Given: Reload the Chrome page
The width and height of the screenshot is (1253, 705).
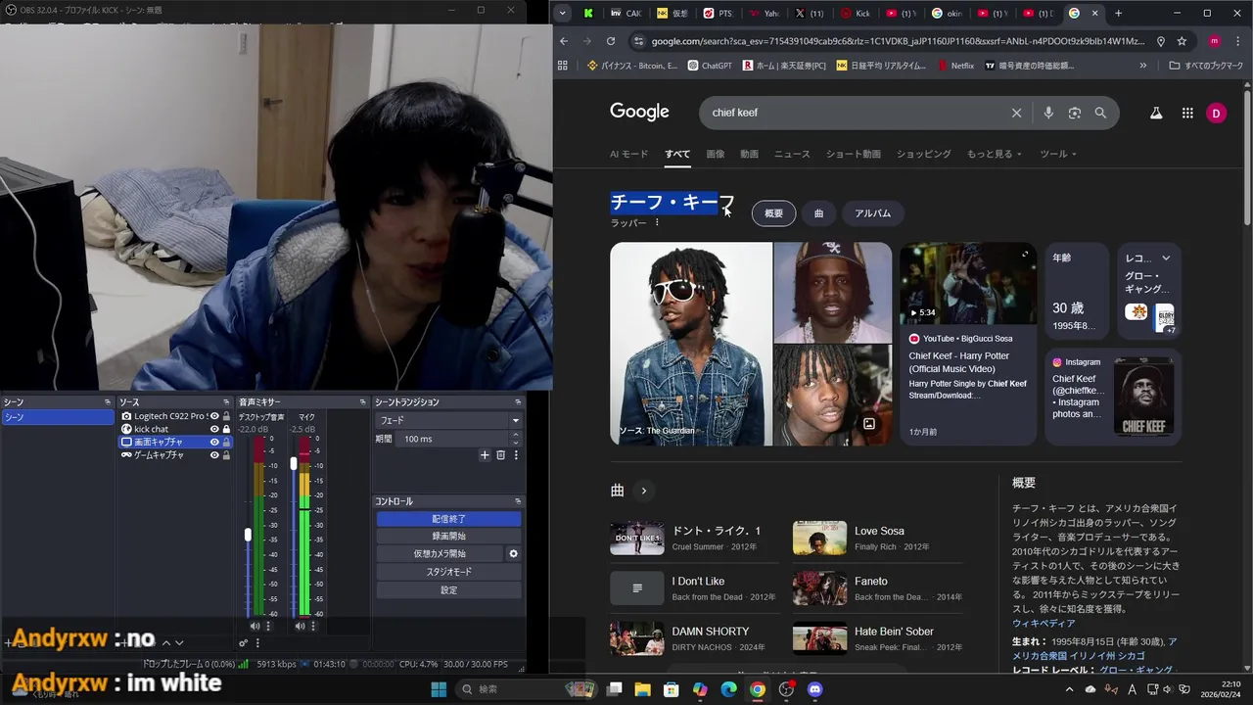Looking at the screenshot, I should (x=611, y=41).
